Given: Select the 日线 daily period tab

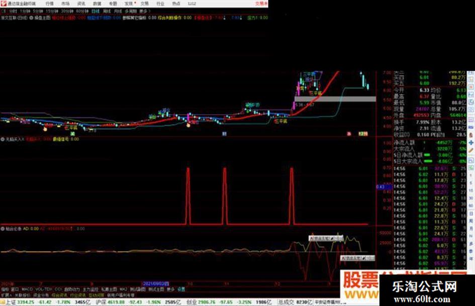Looking at the screenshot, I should pos(96,11).
